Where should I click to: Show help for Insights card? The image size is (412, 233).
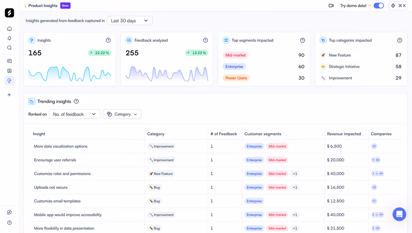point(108,40)
